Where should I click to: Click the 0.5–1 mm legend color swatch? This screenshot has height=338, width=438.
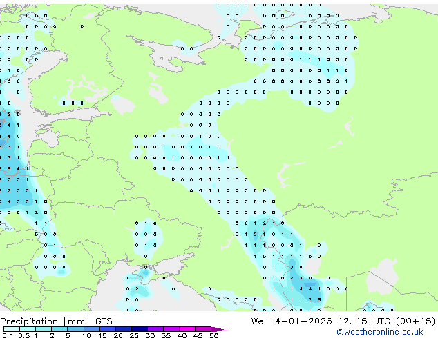pyautogui.click(x=28, y=329)
